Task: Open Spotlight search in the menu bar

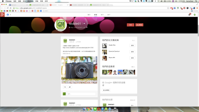Action: pos(196,1)
